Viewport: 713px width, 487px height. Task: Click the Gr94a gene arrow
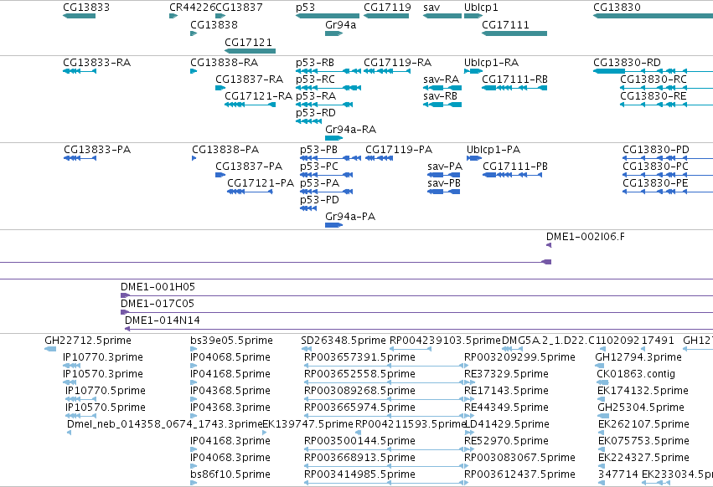click(x=333, y=33)
